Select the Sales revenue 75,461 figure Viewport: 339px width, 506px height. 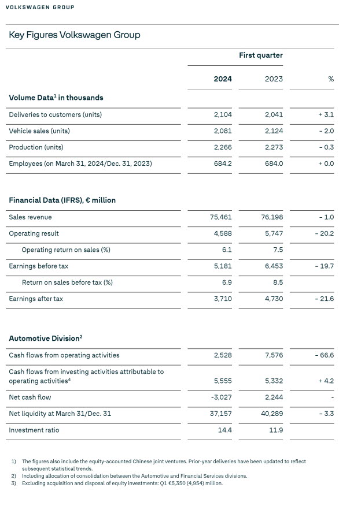pos(221,217)
